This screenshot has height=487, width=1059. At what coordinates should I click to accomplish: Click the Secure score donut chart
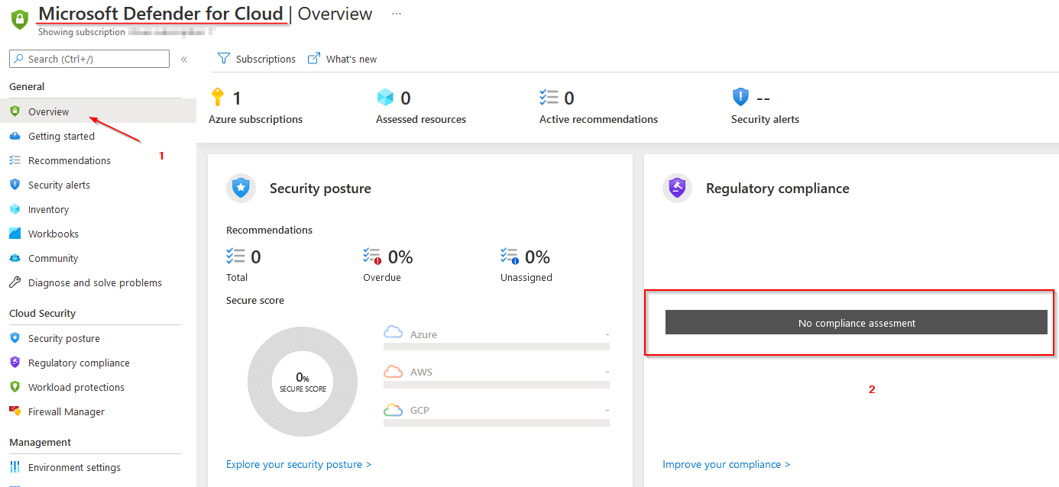(x=303, y=381)
